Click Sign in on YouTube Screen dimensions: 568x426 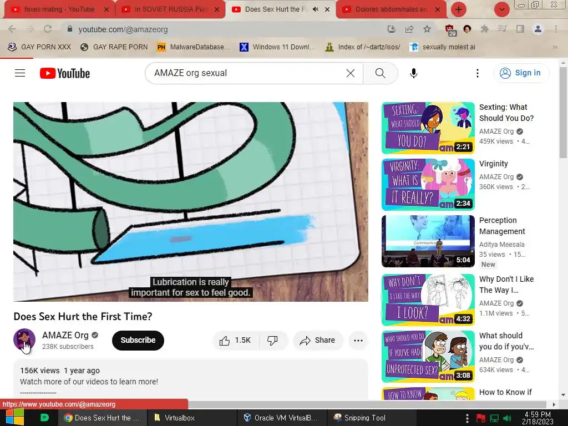[x=521, y=73]
